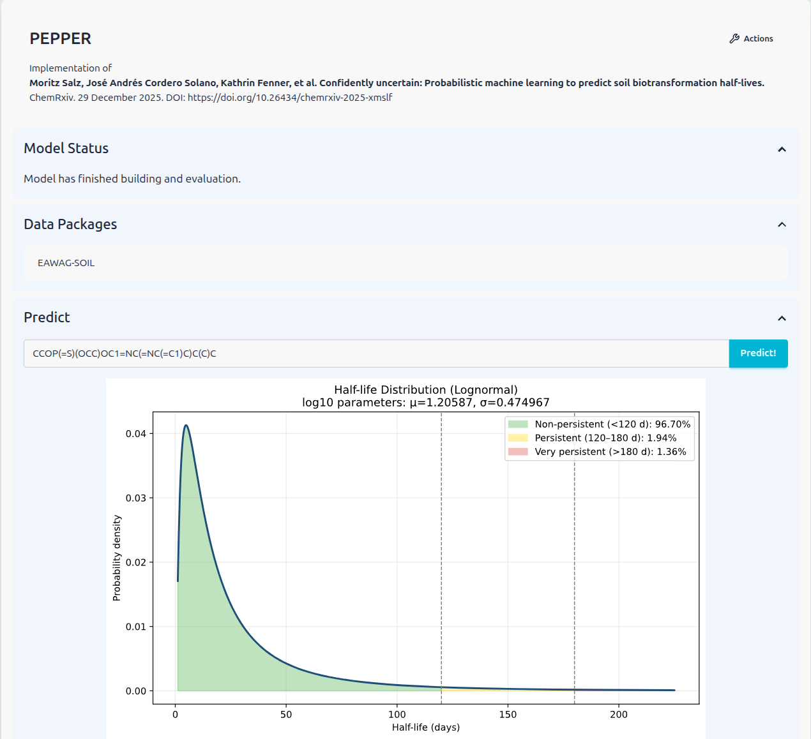Click the peak of the density curve
811x739 pixels.
[x=186, y=426]
